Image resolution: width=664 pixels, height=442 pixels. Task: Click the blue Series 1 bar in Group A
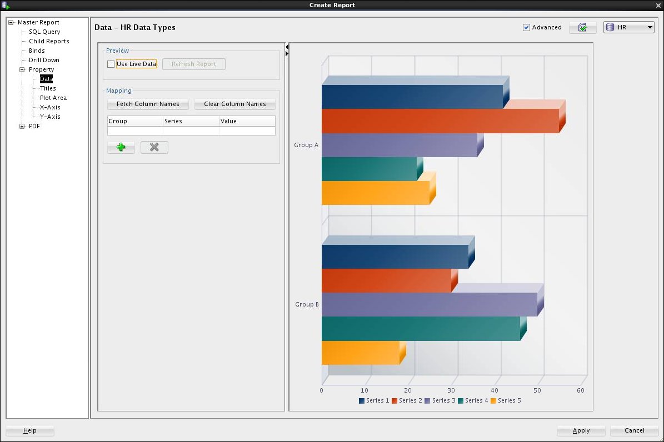click(x=412, y=97)
